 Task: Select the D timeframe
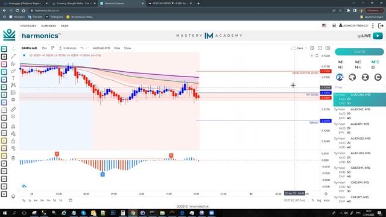tap(373, 67)
